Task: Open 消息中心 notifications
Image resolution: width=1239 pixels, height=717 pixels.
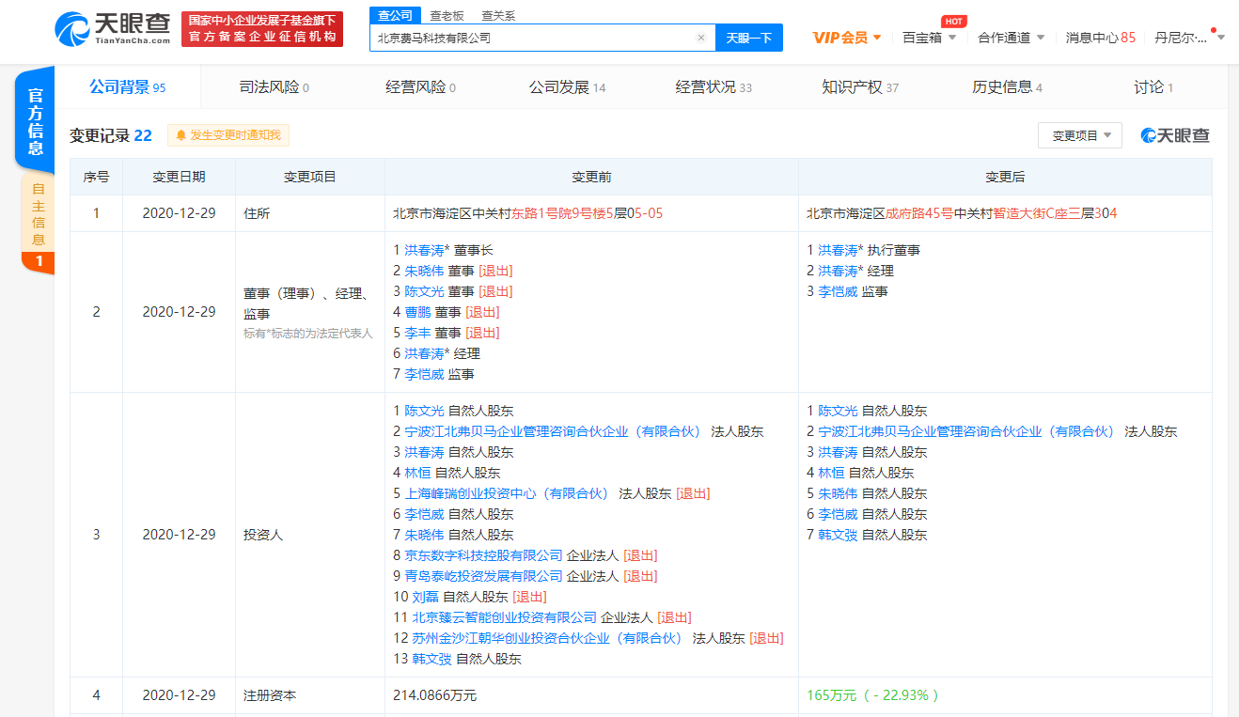Action: [1100, 38]
